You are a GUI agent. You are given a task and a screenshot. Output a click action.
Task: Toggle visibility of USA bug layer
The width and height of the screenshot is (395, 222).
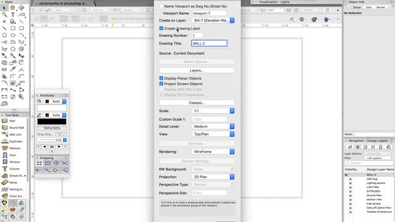coord(350,179)
